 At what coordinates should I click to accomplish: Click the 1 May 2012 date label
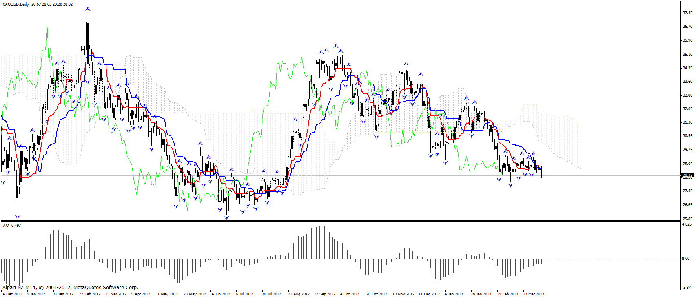click(168, 294)
